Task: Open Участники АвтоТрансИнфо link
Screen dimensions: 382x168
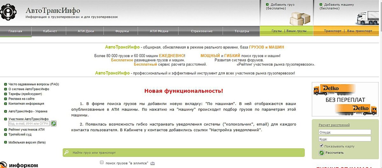Action: 29,119
